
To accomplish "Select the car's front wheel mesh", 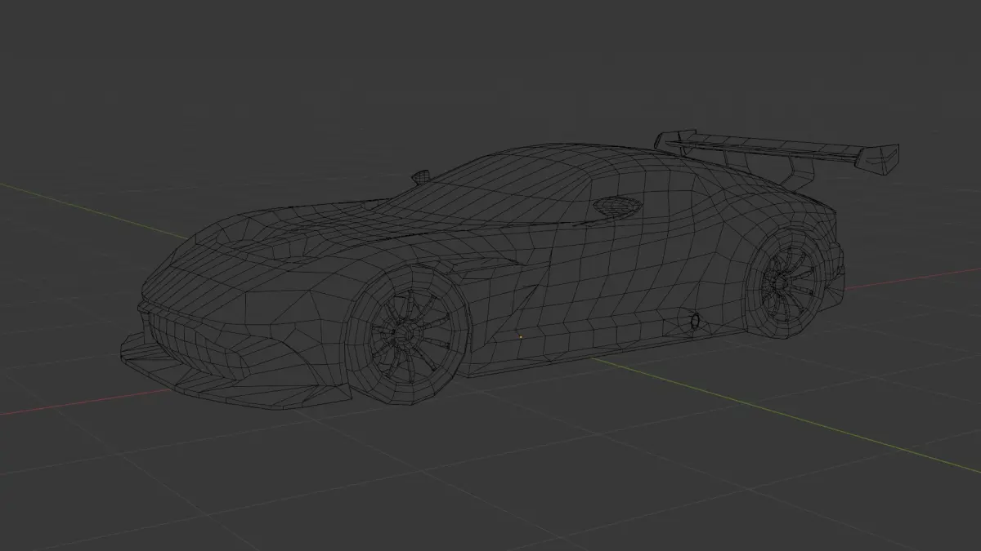I will (407, 335).
